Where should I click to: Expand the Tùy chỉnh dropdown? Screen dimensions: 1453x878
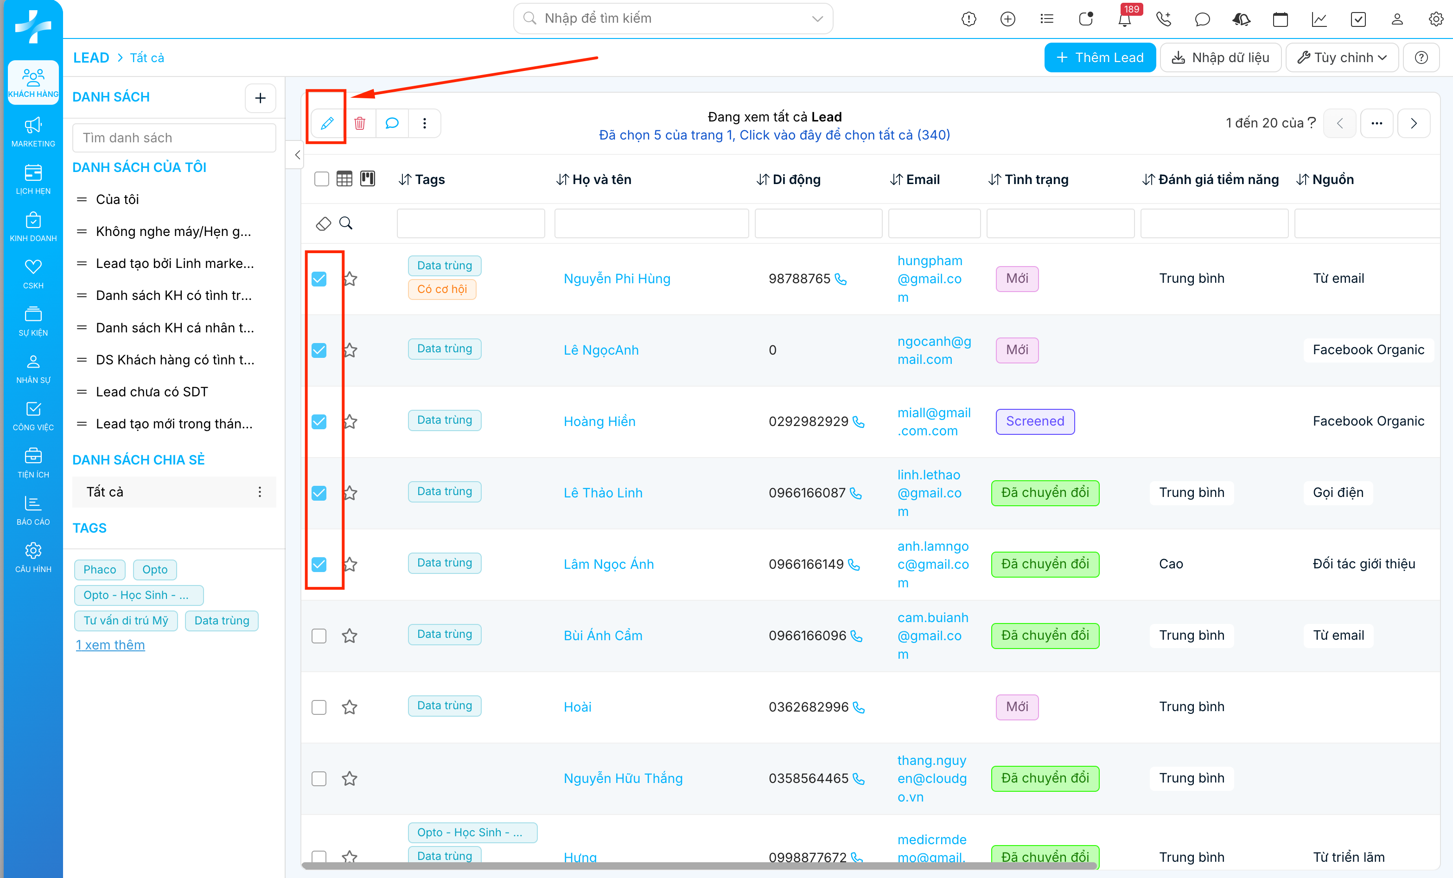[1342, 57]
